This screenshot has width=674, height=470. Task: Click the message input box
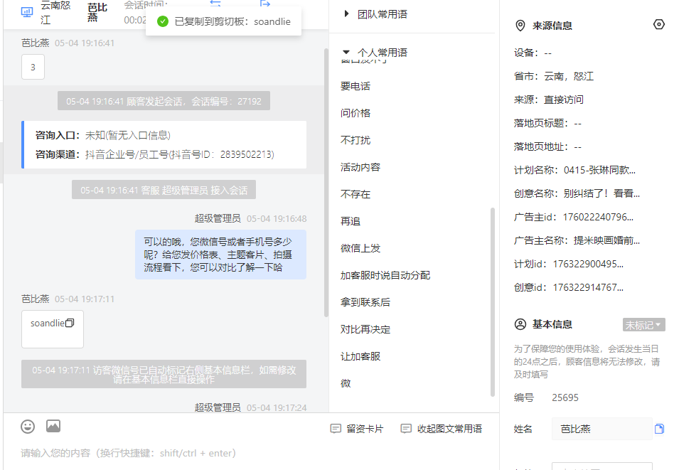click(x=251, y=453)
